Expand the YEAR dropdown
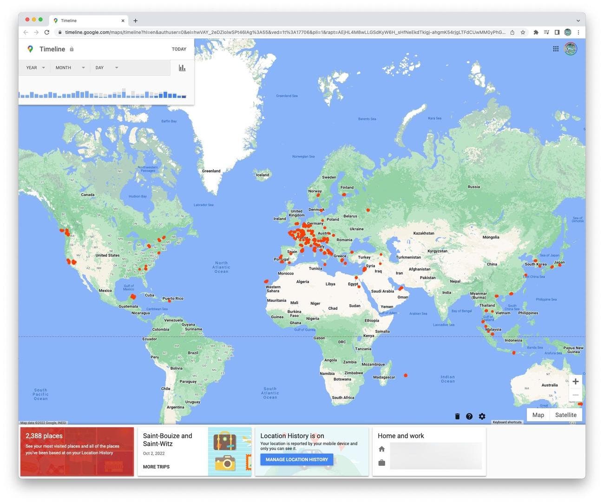The image size is (604, 503). click(36, 68)
